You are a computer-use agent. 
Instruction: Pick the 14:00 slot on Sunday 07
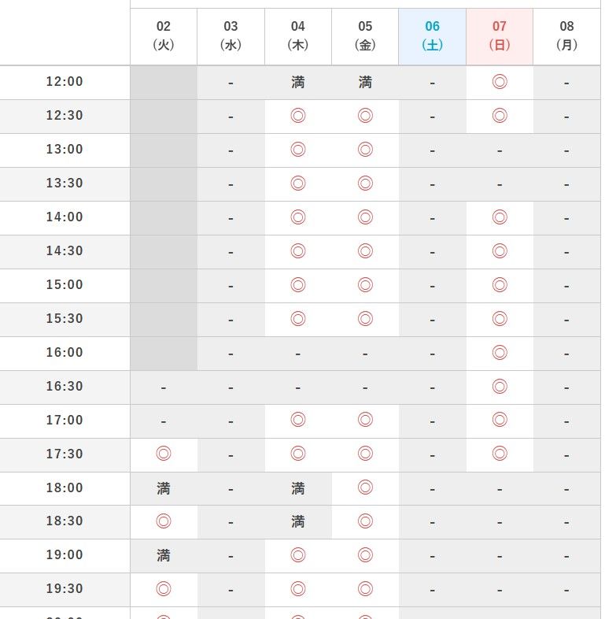[500, 217]
